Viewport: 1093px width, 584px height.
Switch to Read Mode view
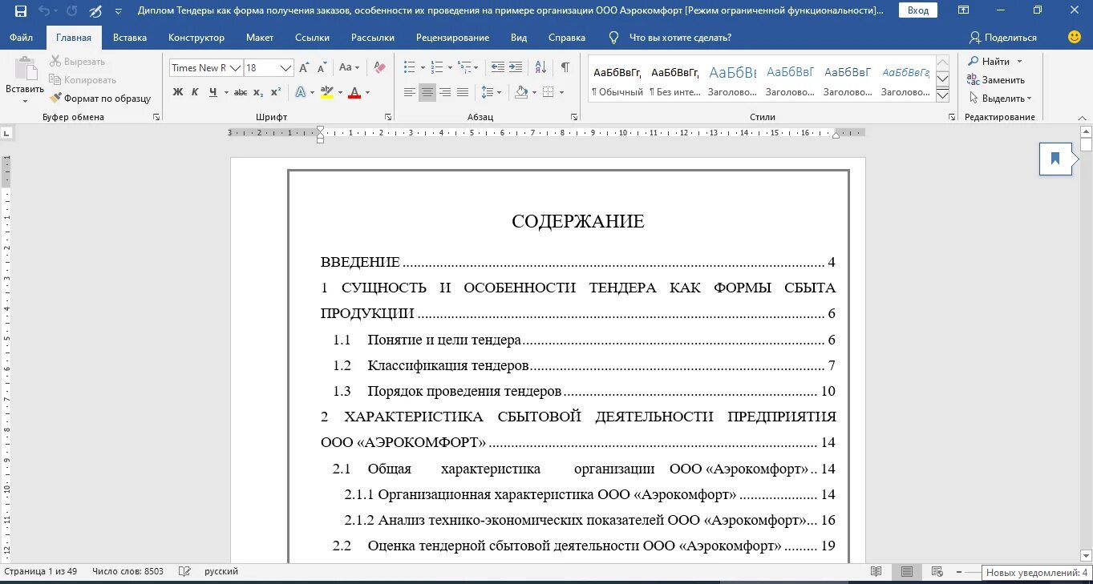(x=876, y=571)
